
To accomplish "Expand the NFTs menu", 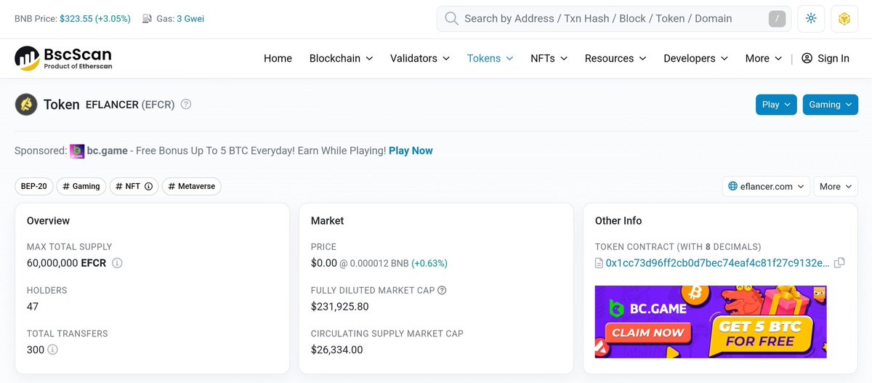I will [549, 58].
